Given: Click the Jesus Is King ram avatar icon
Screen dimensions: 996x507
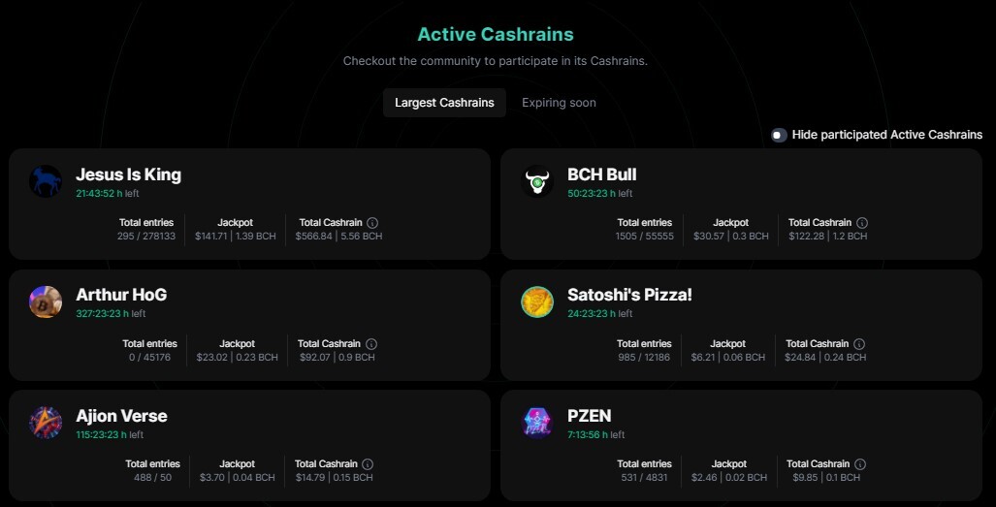Looking at the screenshot, I should coord(46,181).
